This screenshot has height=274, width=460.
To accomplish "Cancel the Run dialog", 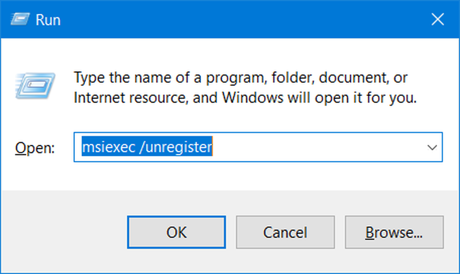I will pyautogui.click(x=285, y=232).
